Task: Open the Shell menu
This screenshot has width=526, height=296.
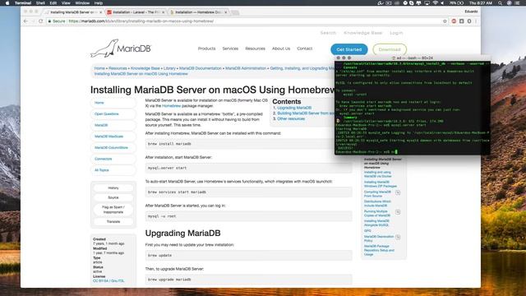Action: pos(40,3)
